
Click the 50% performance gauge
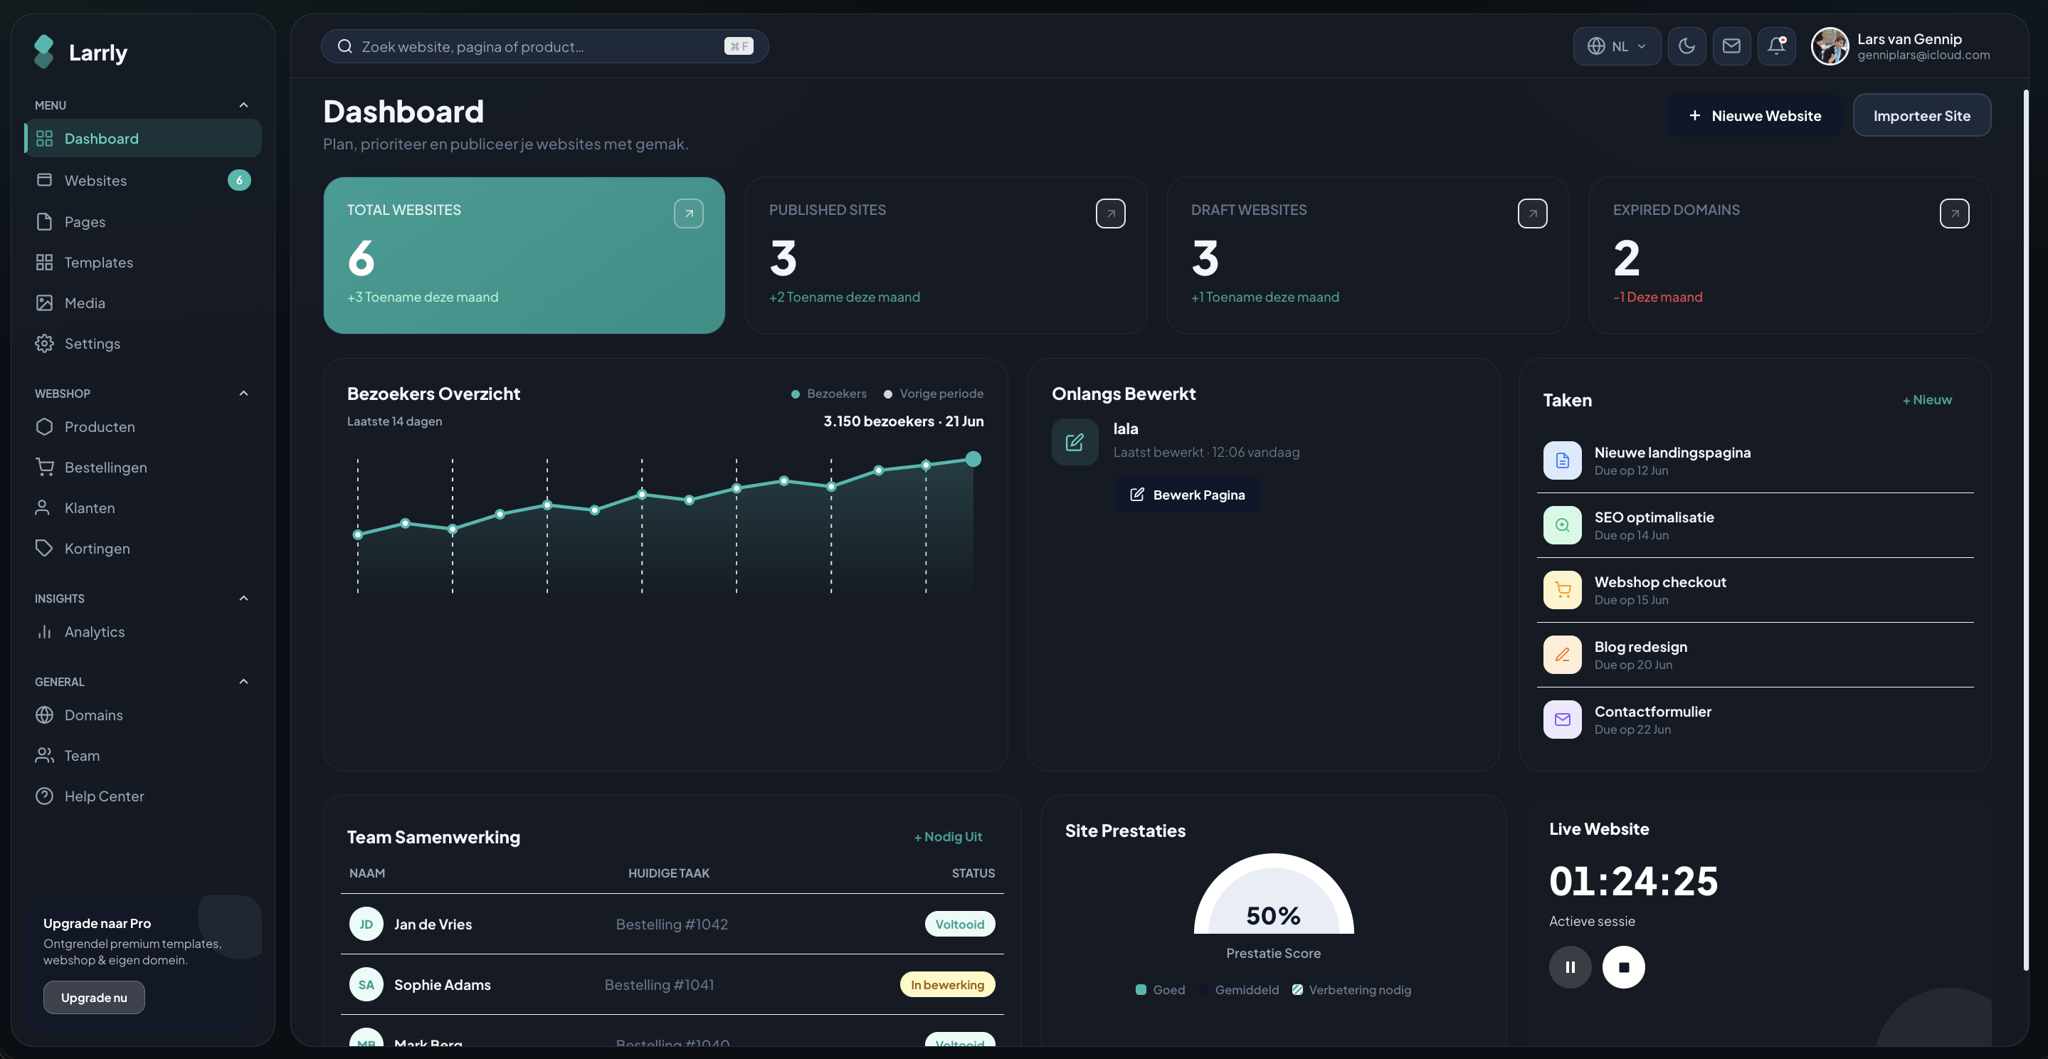click(1274, 894)
